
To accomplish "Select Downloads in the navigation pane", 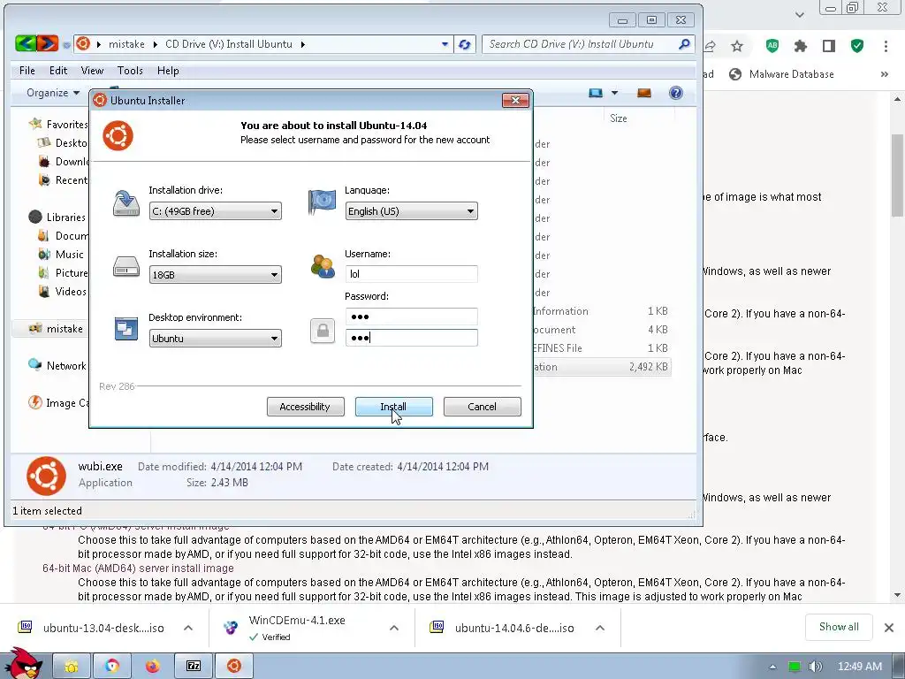I will tap(64, 162).
